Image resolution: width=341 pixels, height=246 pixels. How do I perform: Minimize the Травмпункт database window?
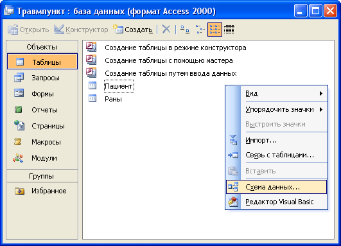301,11
